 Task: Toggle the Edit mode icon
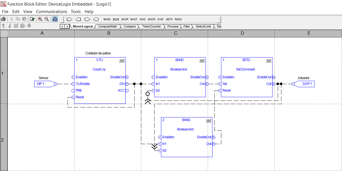[55, 19]
